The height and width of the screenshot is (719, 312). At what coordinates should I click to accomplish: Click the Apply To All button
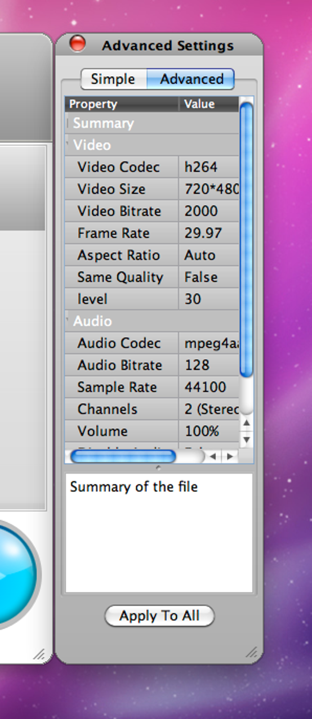(160, 616)
